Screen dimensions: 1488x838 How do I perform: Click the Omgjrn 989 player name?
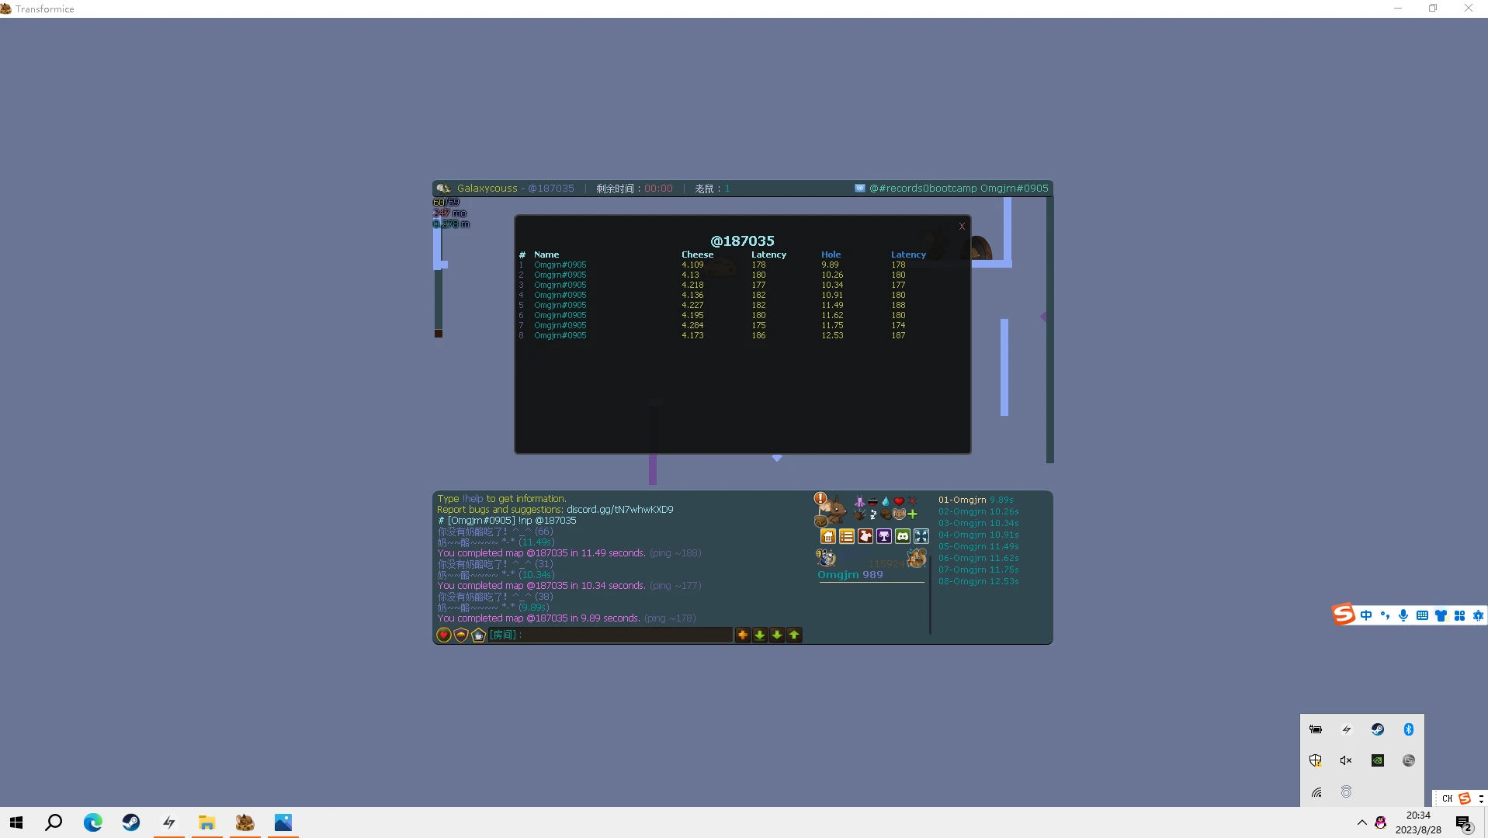coord(850,575)
